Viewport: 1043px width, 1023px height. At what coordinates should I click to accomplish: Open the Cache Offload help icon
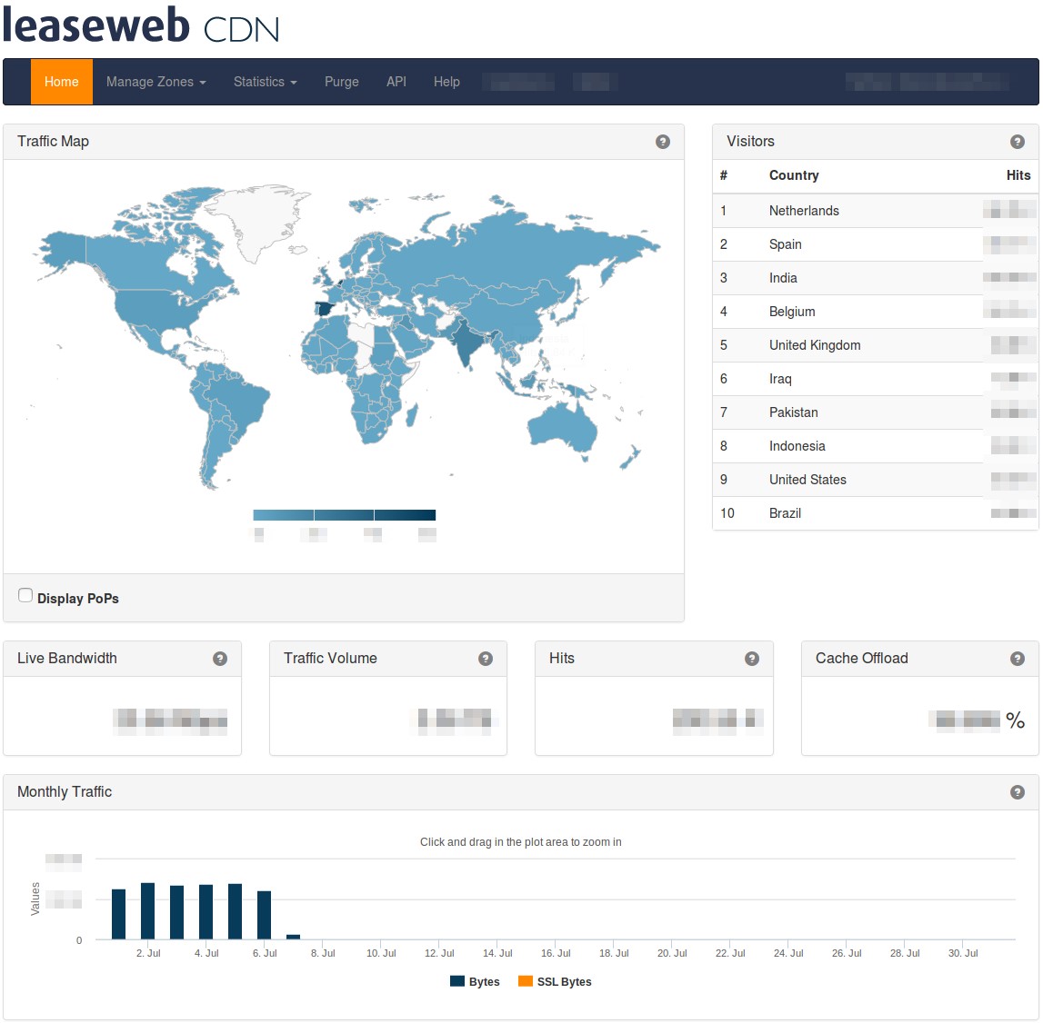[x=1018, y=659]
